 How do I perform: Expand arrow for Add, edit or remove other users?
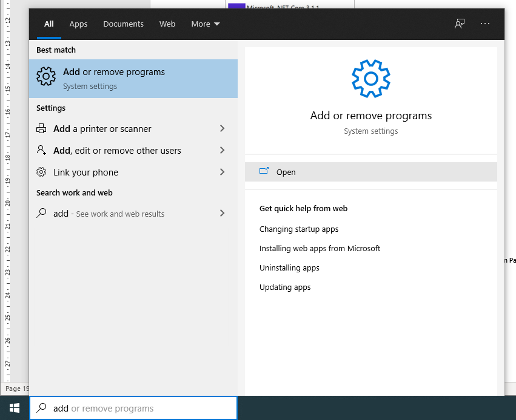pos(222,150)
